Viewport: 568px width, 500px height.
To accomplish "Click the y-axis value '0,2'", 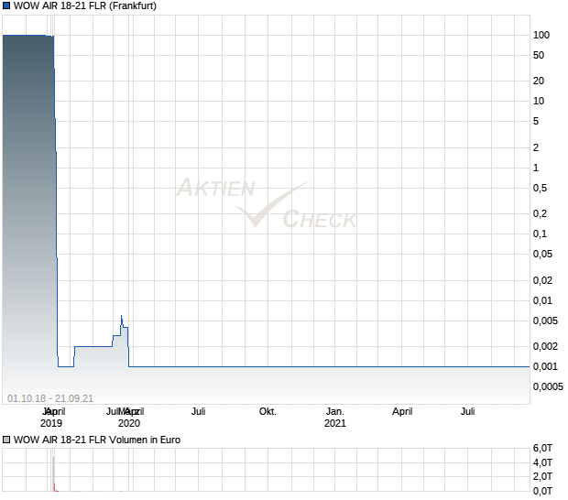I will (540, 213).
